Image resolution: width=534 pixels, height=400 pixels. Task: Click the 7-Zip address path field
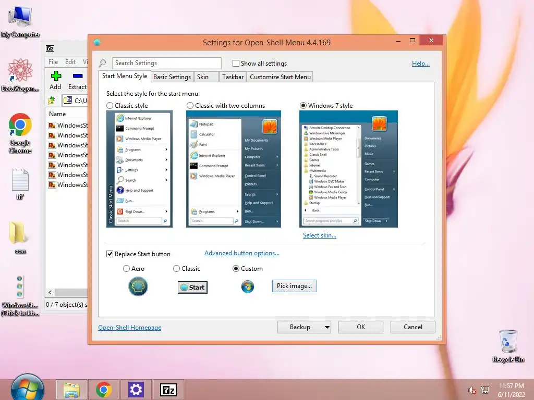coord(76,101)
